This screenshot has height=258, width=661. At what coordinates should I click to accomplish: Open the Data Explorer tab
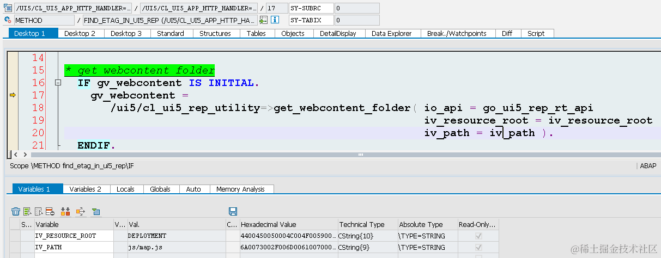tap(392, 33)
